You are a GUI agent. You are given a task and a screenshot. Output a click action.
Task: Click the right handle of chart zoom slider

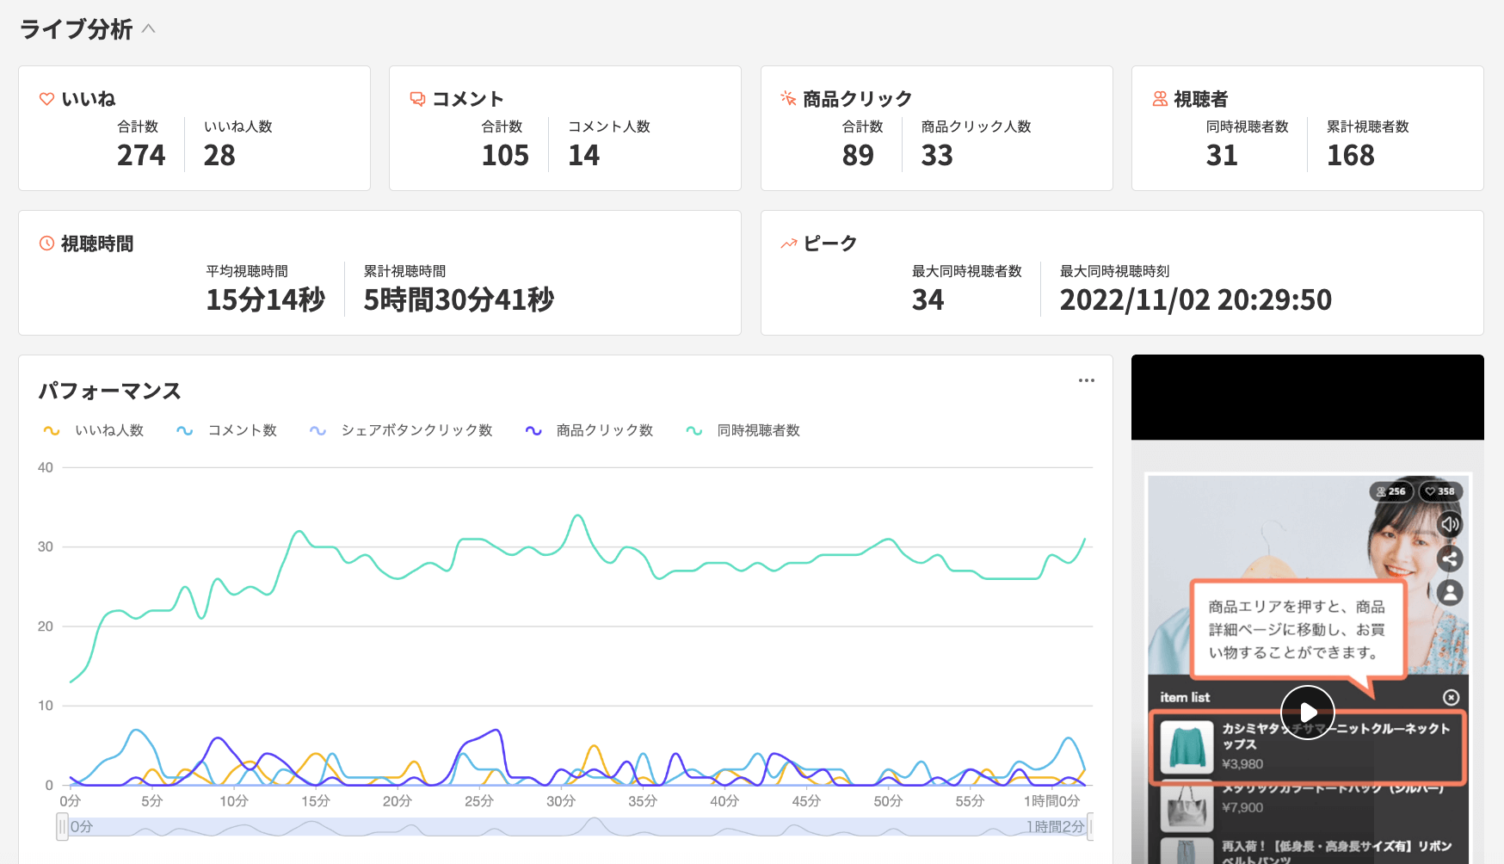1090,827
